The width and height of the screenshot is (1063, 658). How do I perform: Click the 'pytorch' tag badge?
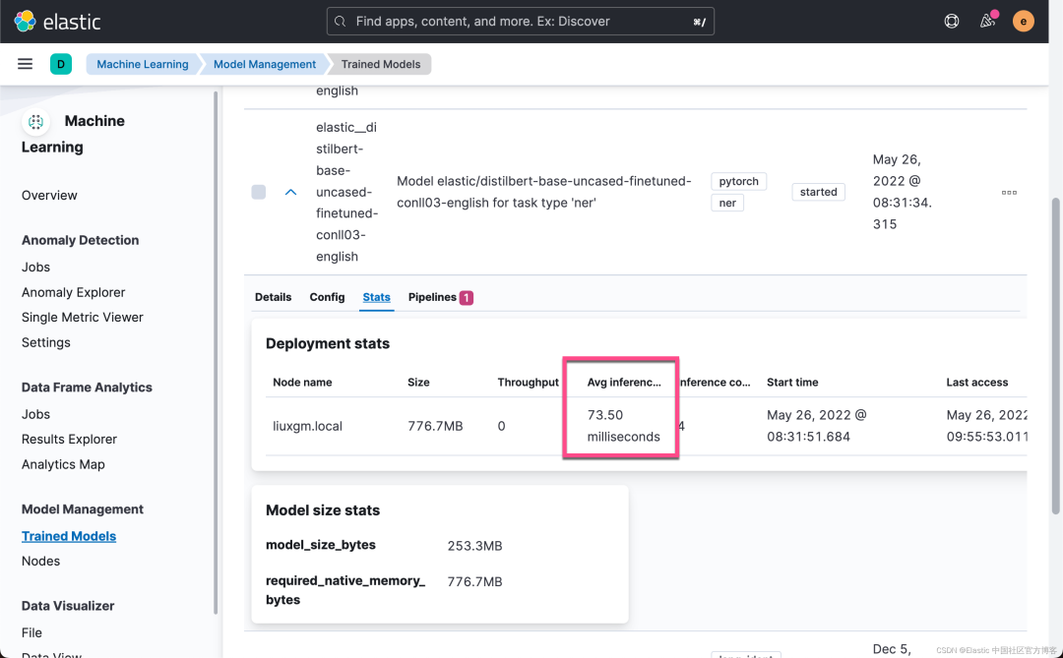(739, 181)
